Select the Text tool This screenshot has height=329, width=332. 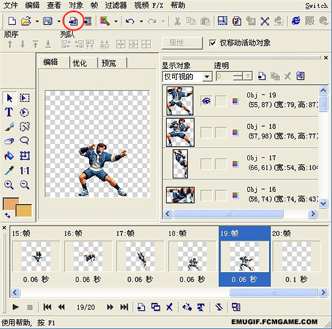tap(9, 112)
